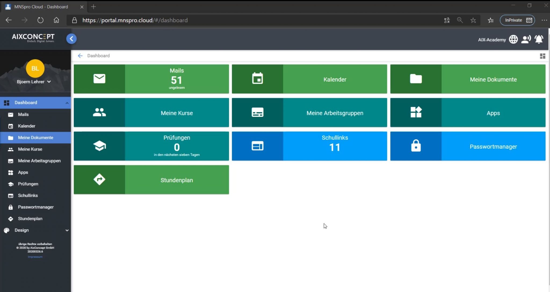
Task: Select the Kalender icon in sidebar
Action: [x=11, y=126]
